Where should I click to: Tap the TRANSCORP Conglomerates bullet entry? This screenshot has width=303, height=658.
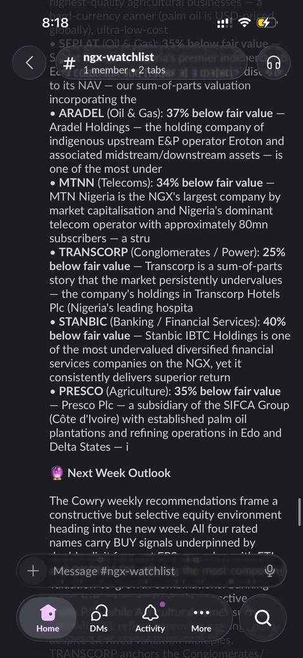click(167, 280)
